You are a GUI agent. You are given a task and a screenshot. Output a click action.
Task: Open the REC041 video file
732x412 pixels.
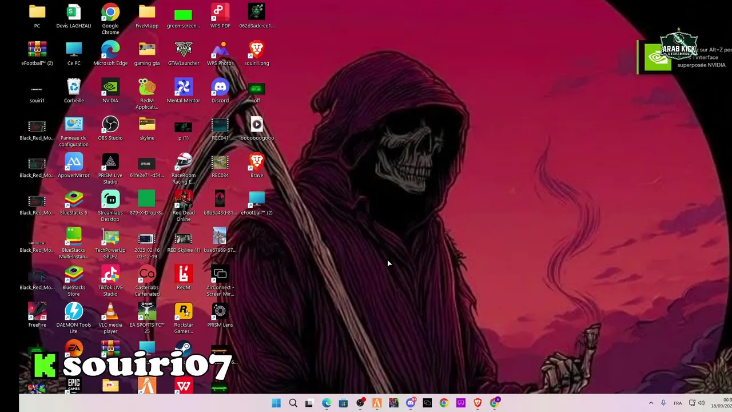point(220,129)
